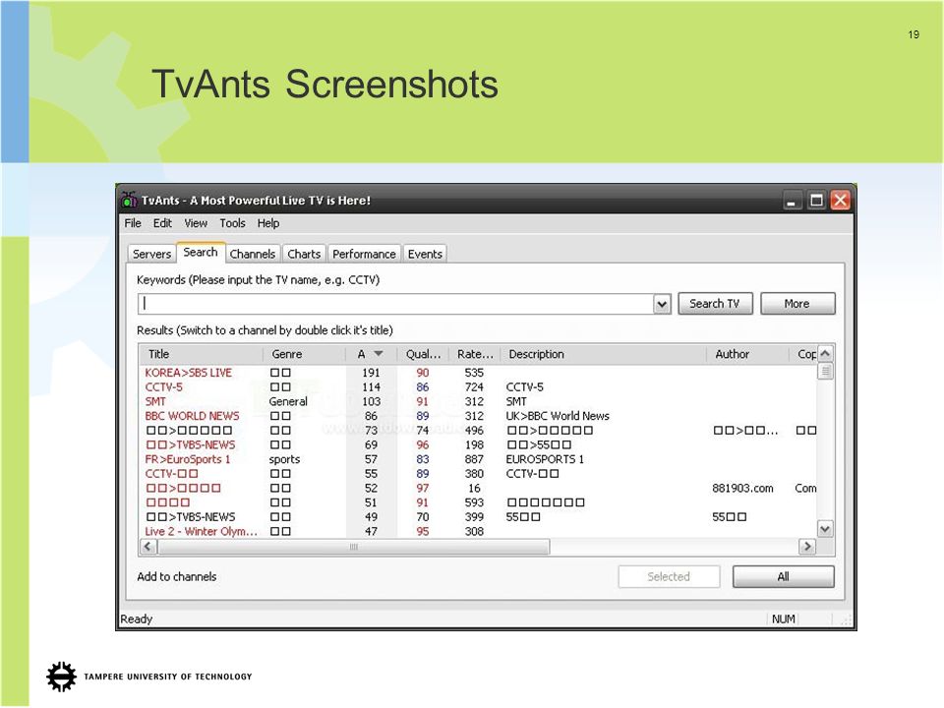944x708 pixels.
Task: Select the CCTV-5 channel title
Action: (164, 387)
